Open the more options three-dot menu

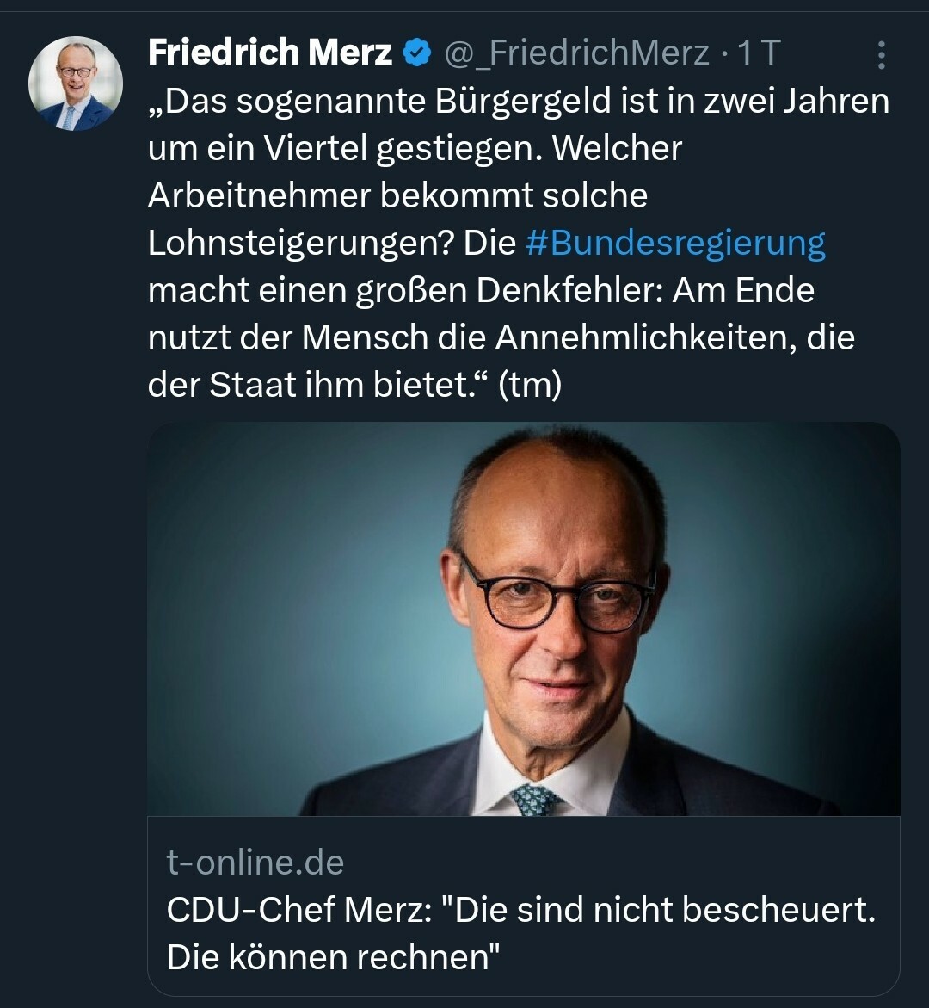coord(882,54)
